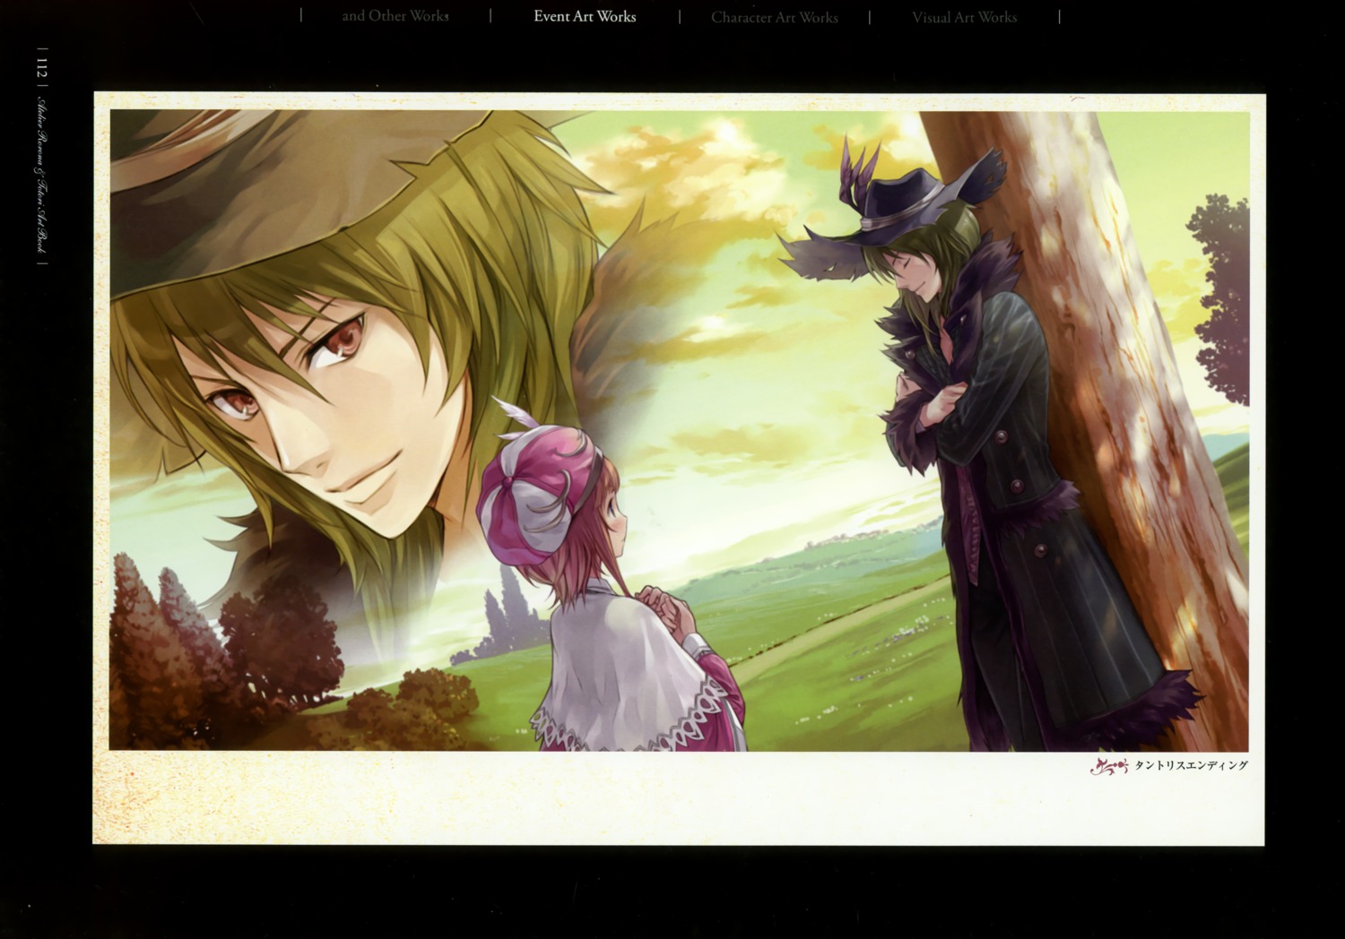Open the 'and Other Works' section

click(x=395, y=16)
